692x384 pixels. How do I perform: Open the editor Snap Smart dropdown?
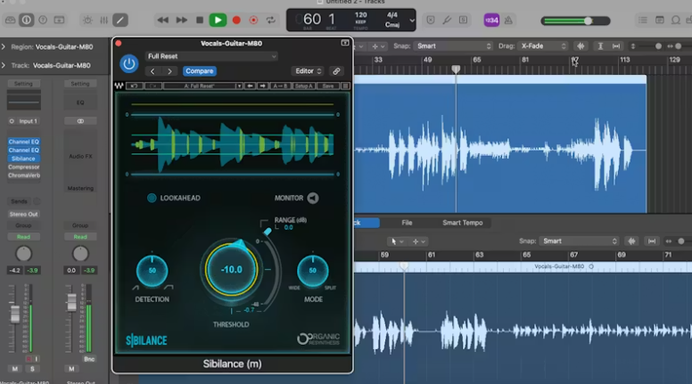pyautogui.click(x=579, y=241)
